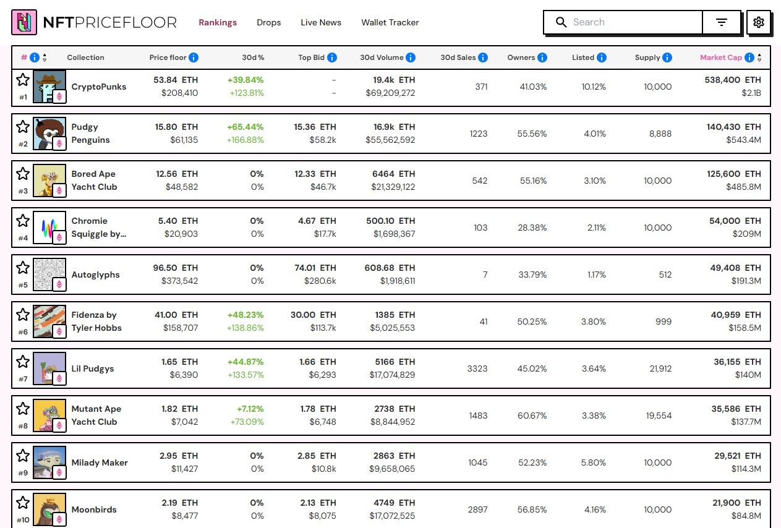Switch to the Drops section

268,22
